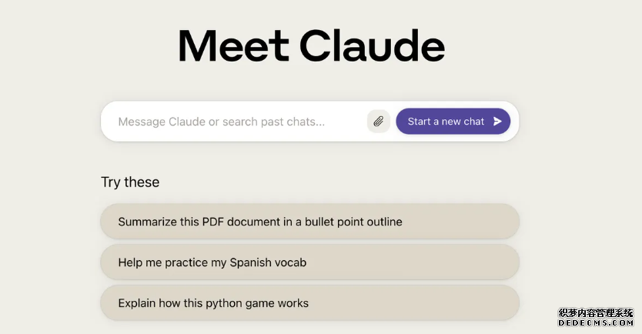The image size is (642, 334).
Task: Choose 'Help me practice my Spanish vocab'
Action: 310,262
